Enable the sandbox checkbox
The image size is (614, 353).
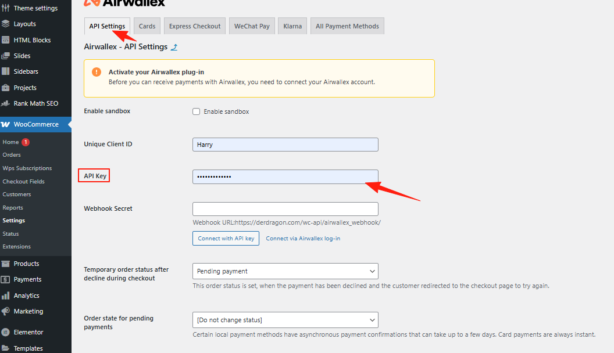196,111
